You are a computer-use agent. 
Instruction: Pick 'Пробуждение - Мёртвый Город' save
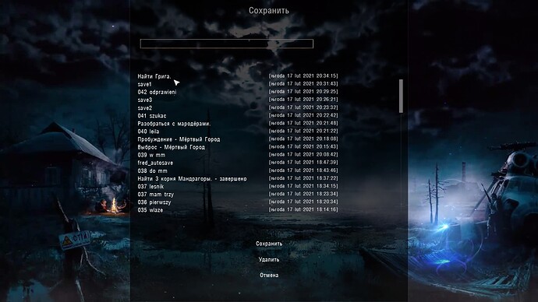(x=238, y=139)
